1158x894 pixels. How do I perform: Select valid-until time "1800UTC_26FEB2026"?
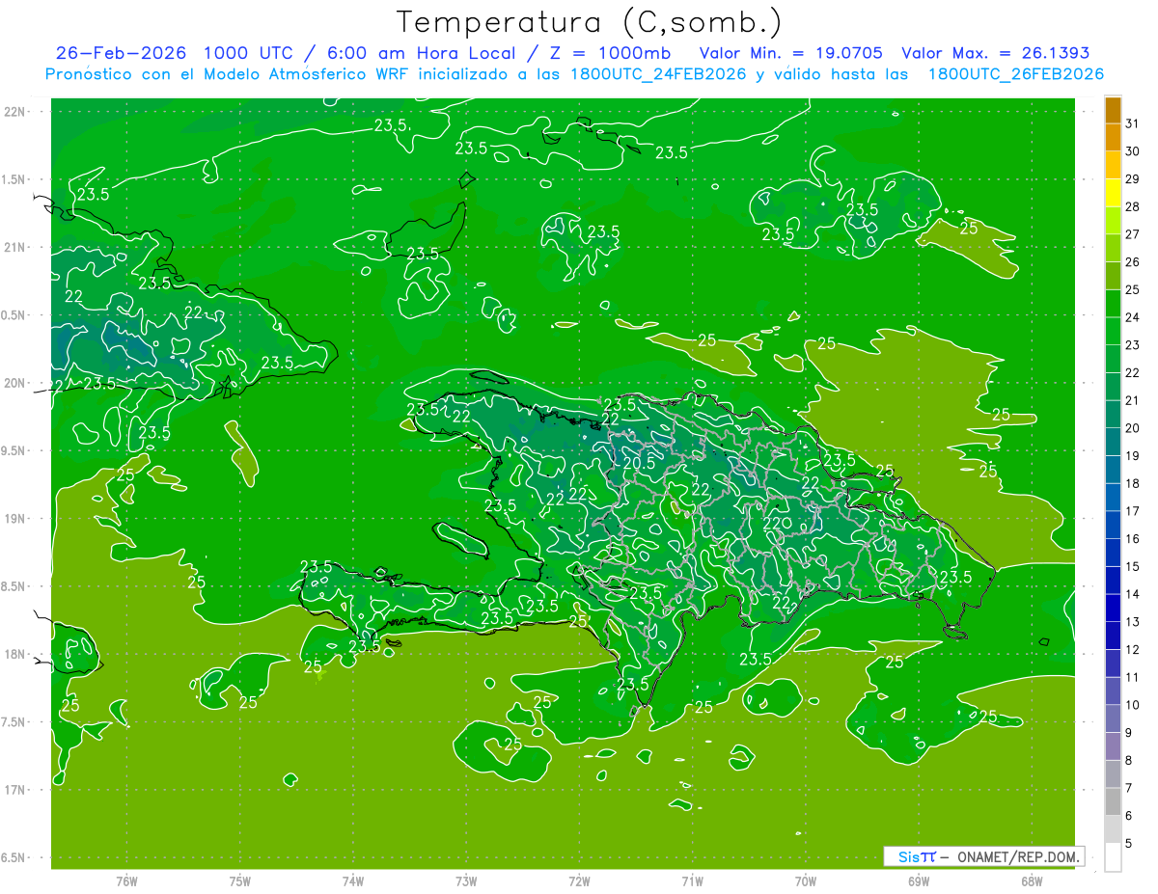pyautogui.click(x=1015, y=74)
